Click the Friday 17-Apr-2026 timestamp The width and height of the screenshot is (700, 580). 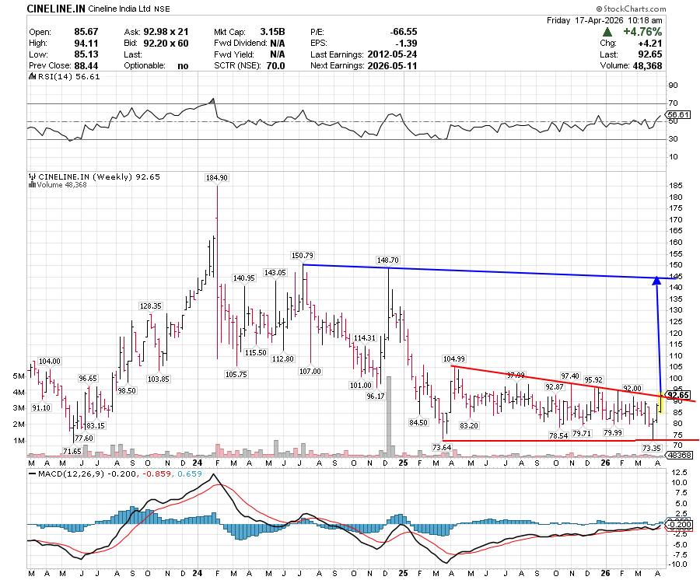604,20
